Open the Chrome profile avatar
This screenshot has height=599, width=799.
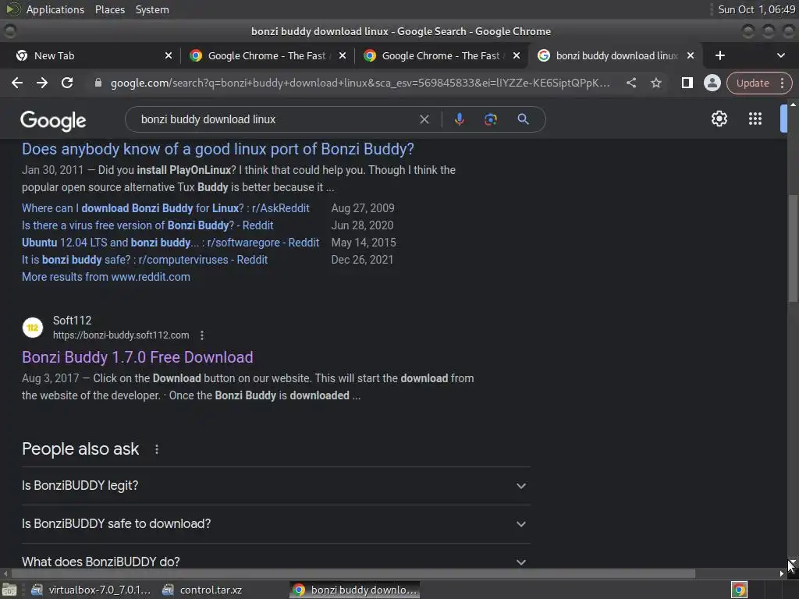(x=712, y=83)
